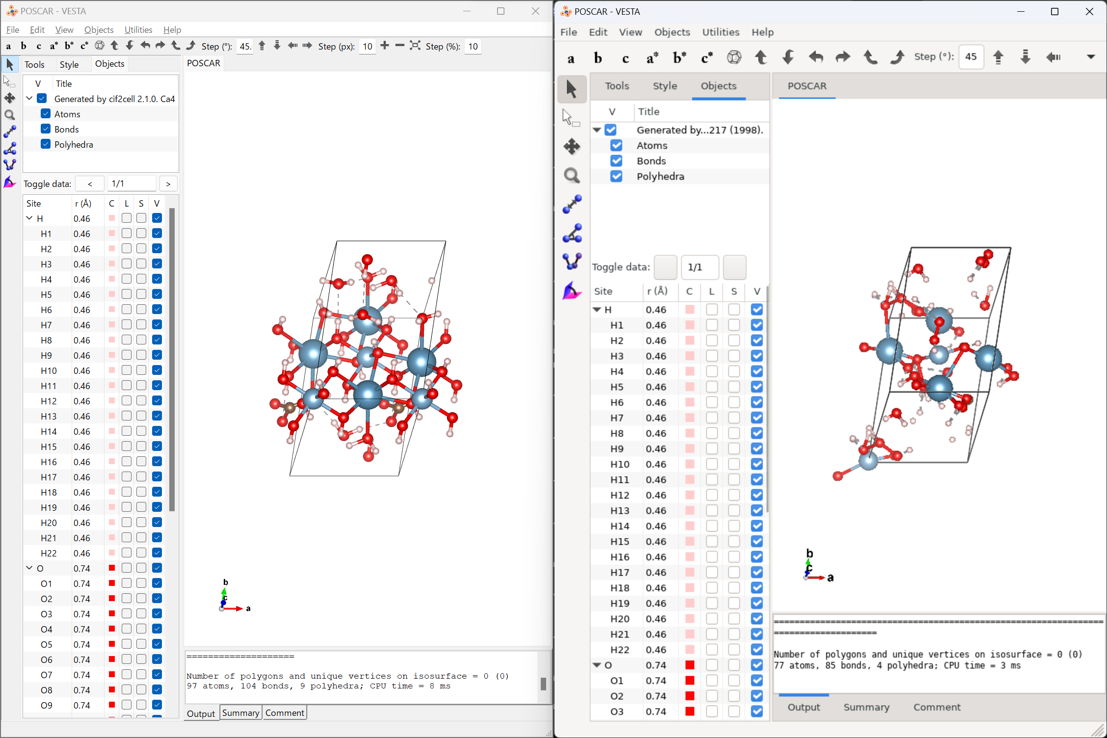Image resolution: width=1107 pixels, height=738 pixels.
Task: Open the toolbar overflow arrow in right window
Action: [1090, 57]
